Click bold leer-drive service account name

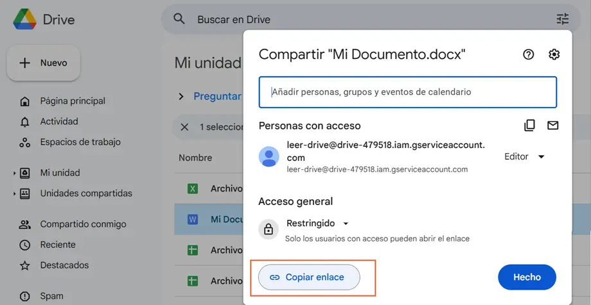386,151
